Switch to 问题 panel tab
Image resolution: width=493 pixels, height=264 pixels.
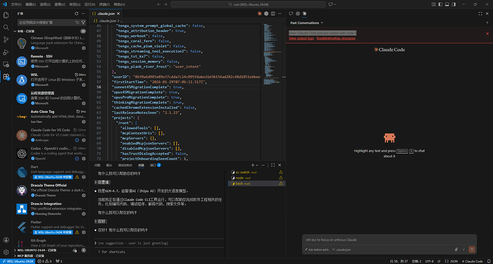pos(97,165)
